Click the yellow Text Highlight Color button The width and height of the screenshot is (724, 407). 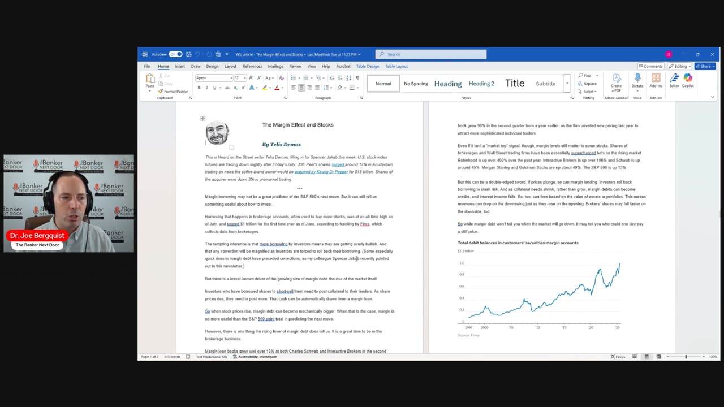(264, 88)
